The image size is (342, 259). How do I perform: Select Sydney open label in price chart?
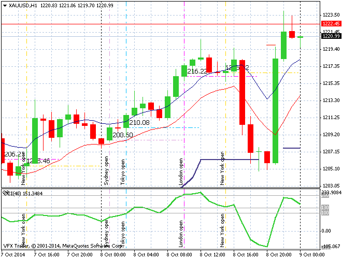tap(106, 170)
